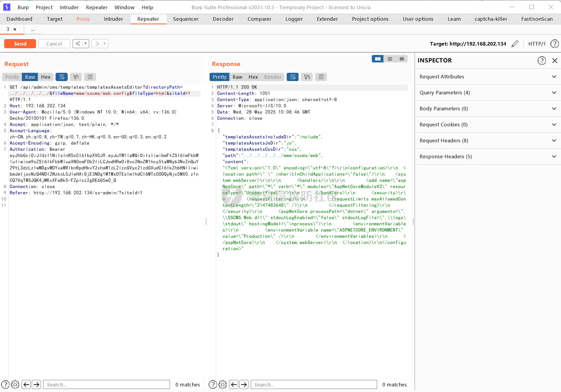The width and height of the screenshot is (561, 392).
Task: Open Request search settings gear
Action: 15,384
